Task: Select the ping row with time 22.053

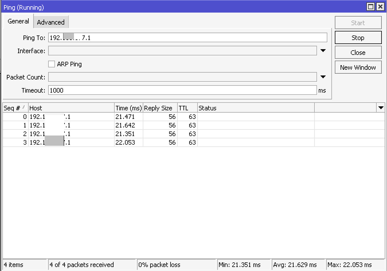Action: pyautogui.click(x=194, y=142)
